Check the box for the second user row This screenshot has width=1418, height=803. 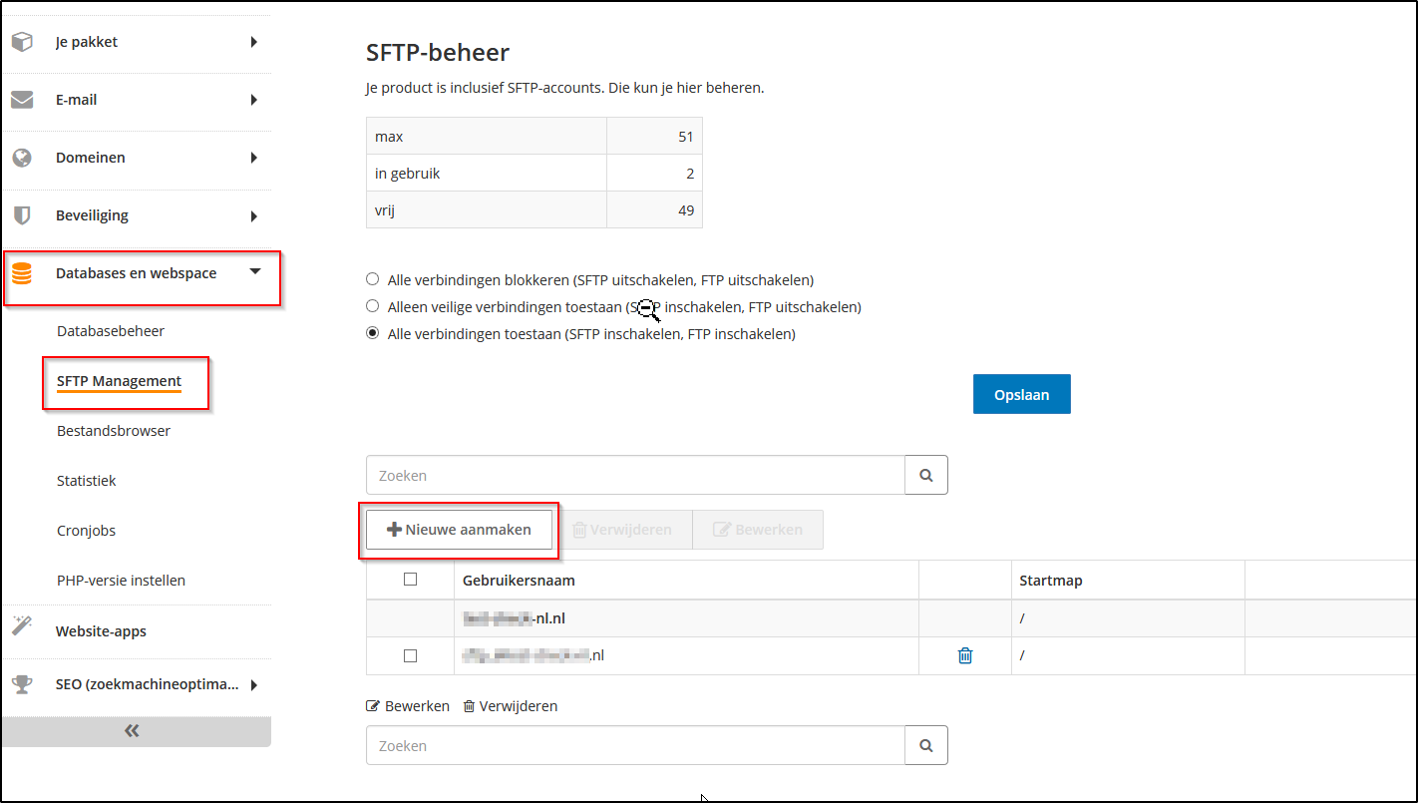410,655
